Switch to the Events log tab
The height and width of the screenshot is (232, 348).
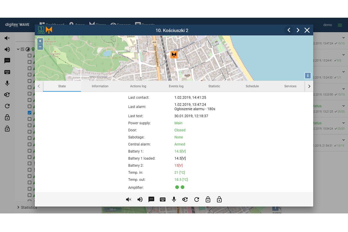[x=176, y=86]
